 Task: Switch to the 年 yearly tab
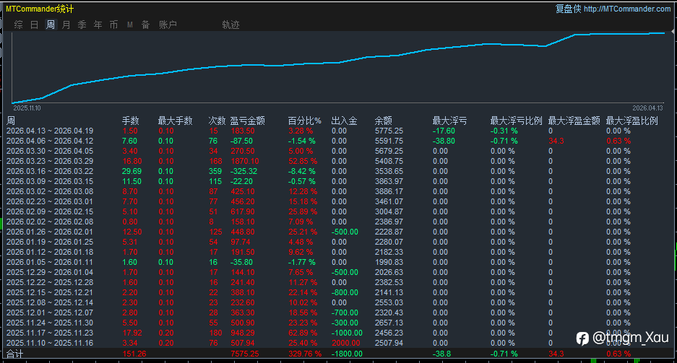[x=98, y=25]
